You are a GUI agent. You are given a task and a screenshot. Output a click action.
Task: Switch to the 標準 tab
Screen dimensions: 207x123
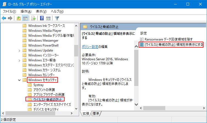coord(96,113)
